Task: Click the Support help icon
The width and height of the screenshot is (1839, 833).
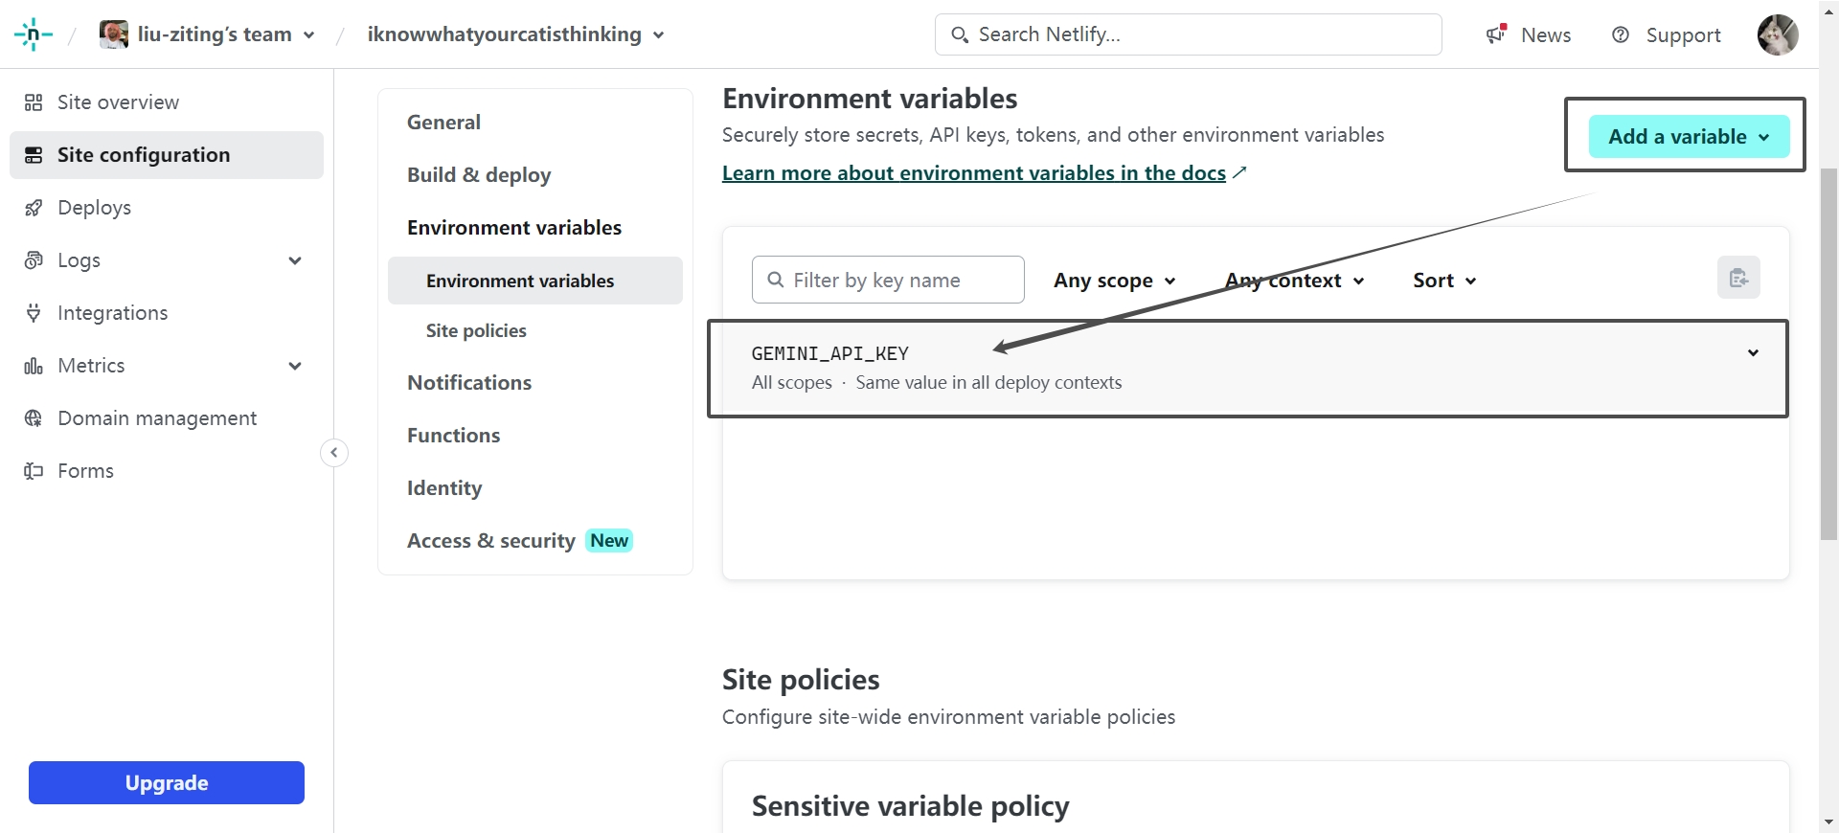Action: [x=1621, y=34]
